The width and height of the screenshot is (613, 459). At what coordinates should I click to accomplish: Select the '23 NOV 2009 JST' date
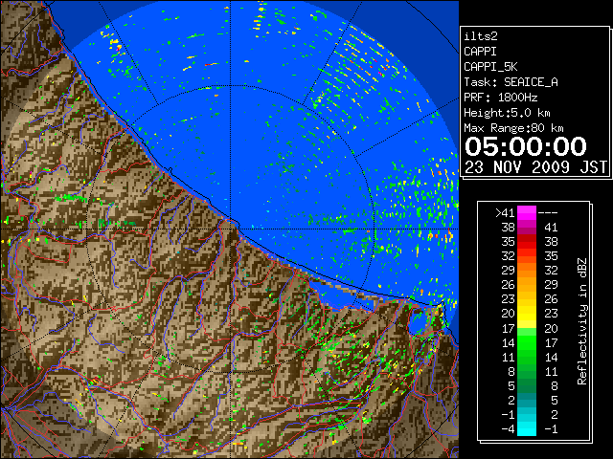click(535, 167)
